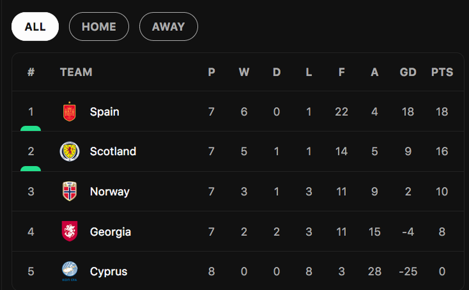Open the Cyprus team link

coord(109,272)
